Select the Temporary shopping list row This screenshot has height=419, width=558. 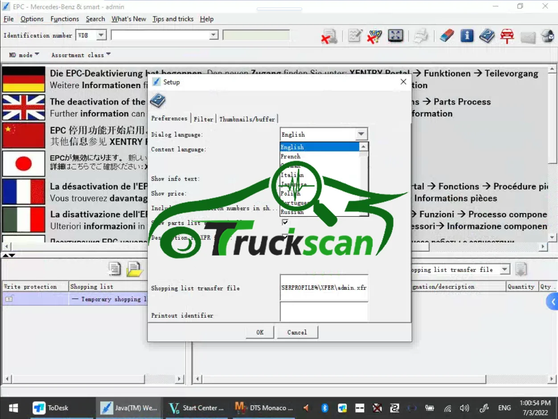click(x=74, y=299)
